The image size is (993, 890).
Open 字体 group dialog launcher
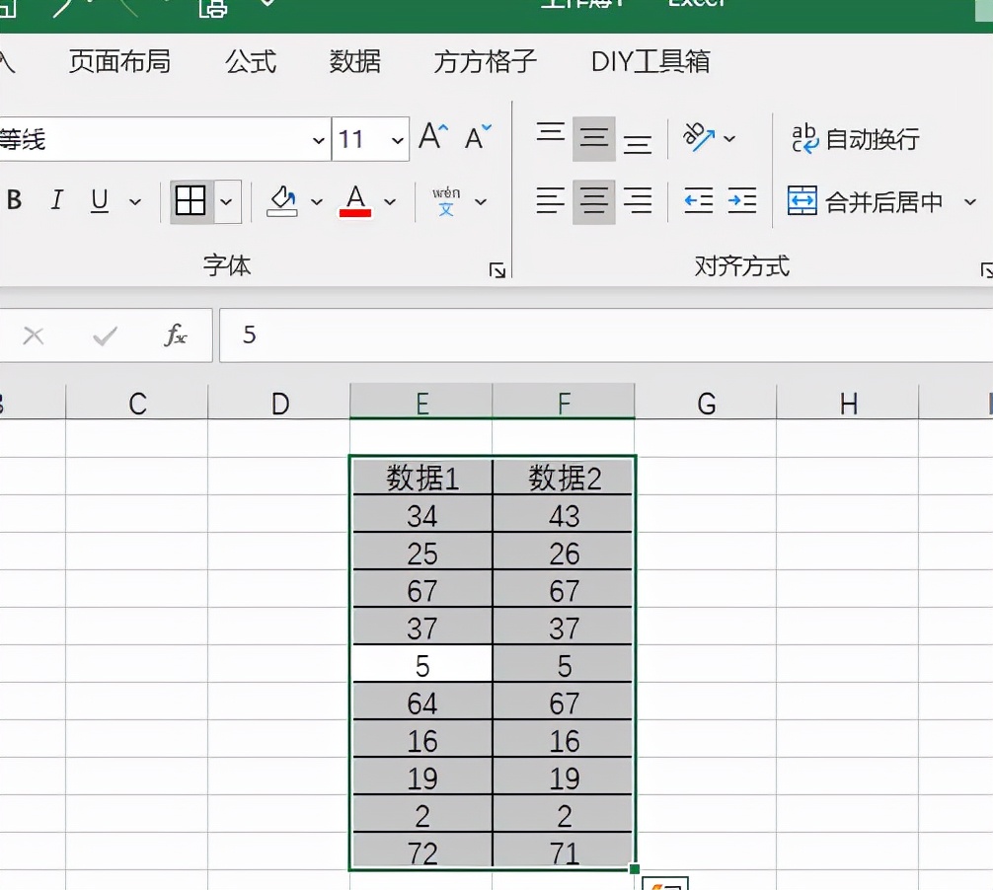click(497, 270)
